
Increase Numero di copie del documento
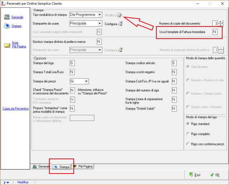220,22
